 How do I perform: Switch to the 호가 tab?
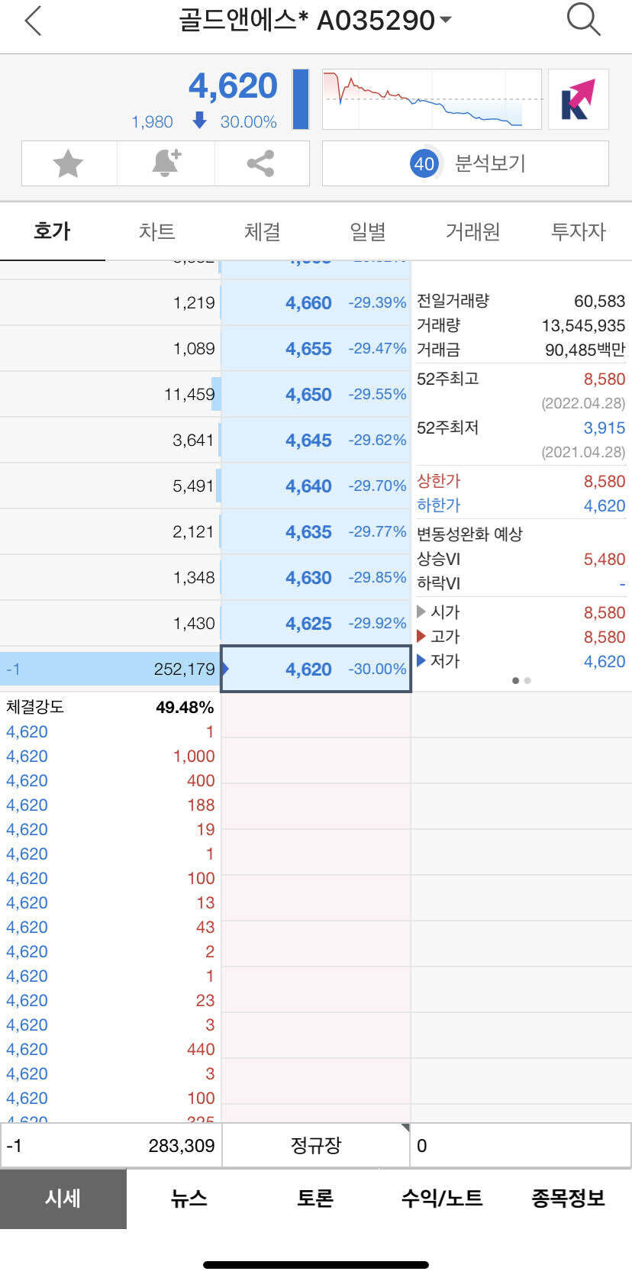pos(52,231)
